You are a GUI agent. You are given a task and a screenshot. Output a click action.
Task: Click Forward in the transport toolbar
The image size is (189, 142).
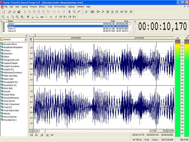(x=126, y=12)
